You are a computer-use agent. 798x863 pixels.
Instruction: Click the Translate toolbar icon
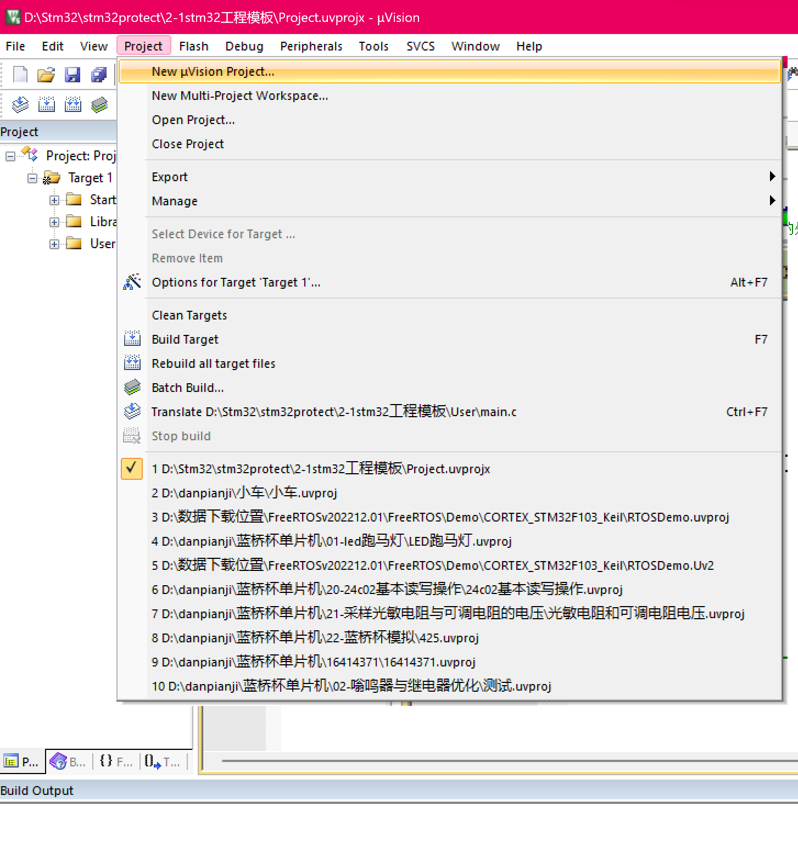[x=20, y=104]
